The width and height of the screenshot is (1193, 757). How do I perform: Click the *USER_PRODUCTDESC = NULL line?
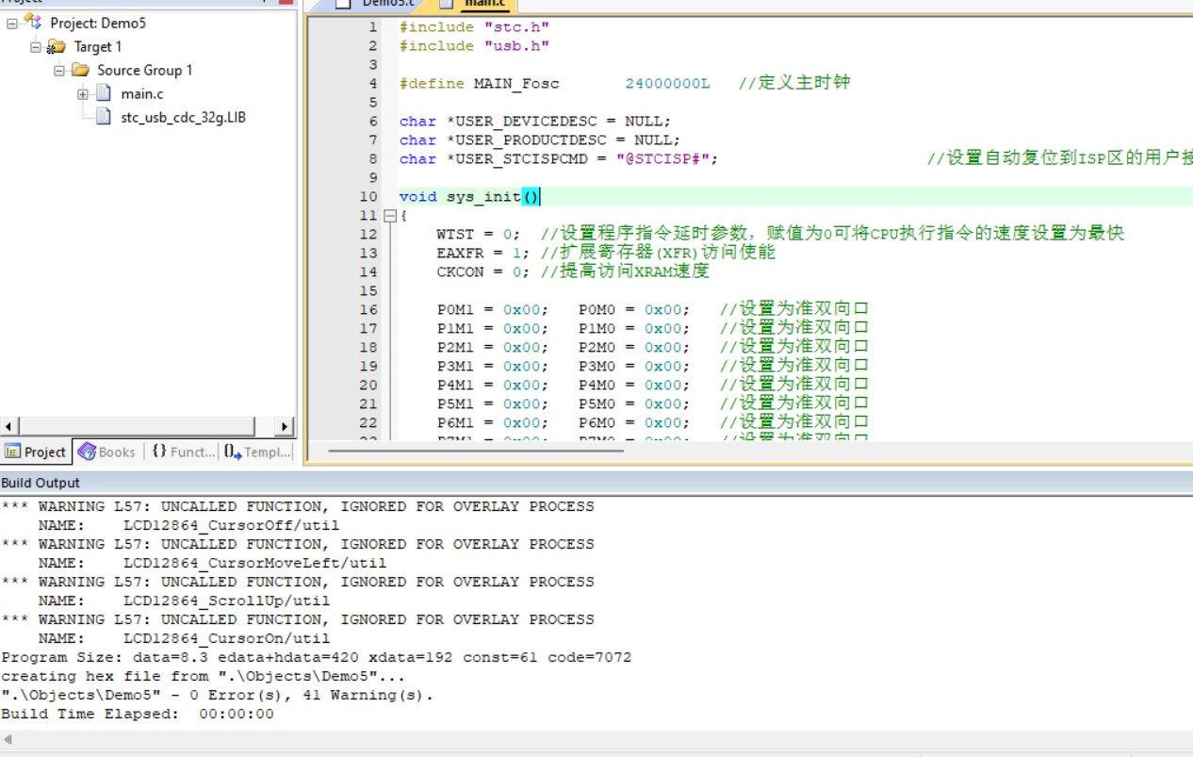pos(540,140)
